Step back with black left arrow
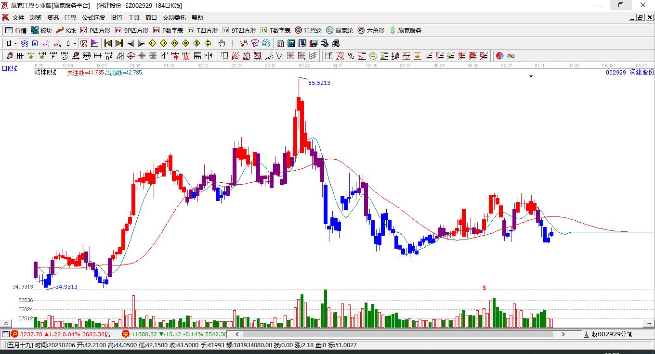Image resolution: width=655 pixels, height=354 pixels. [131, 43]
